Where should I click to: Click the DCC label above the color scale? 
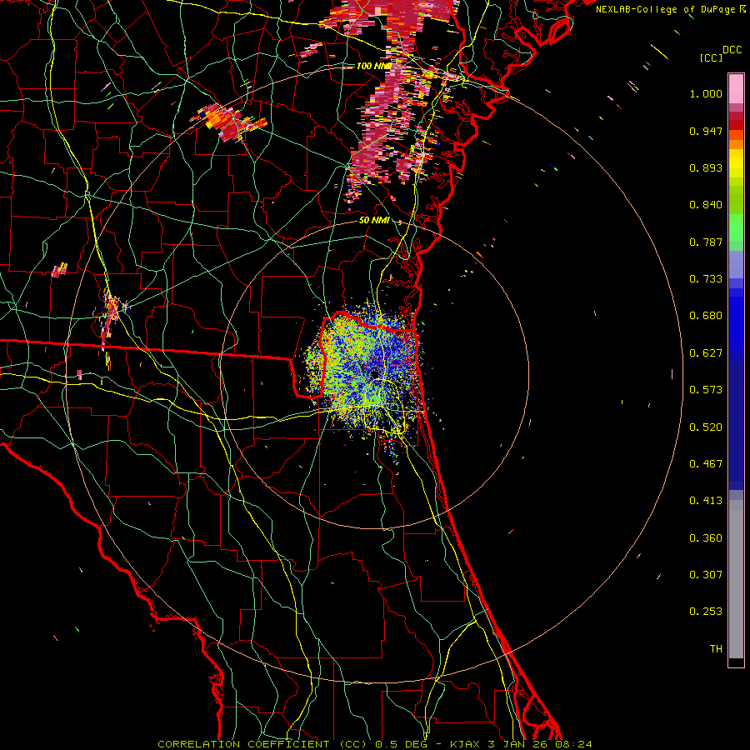732,50
